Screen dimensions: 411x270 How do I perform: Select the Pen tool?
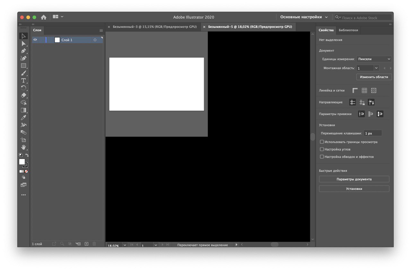click(23, 51)
